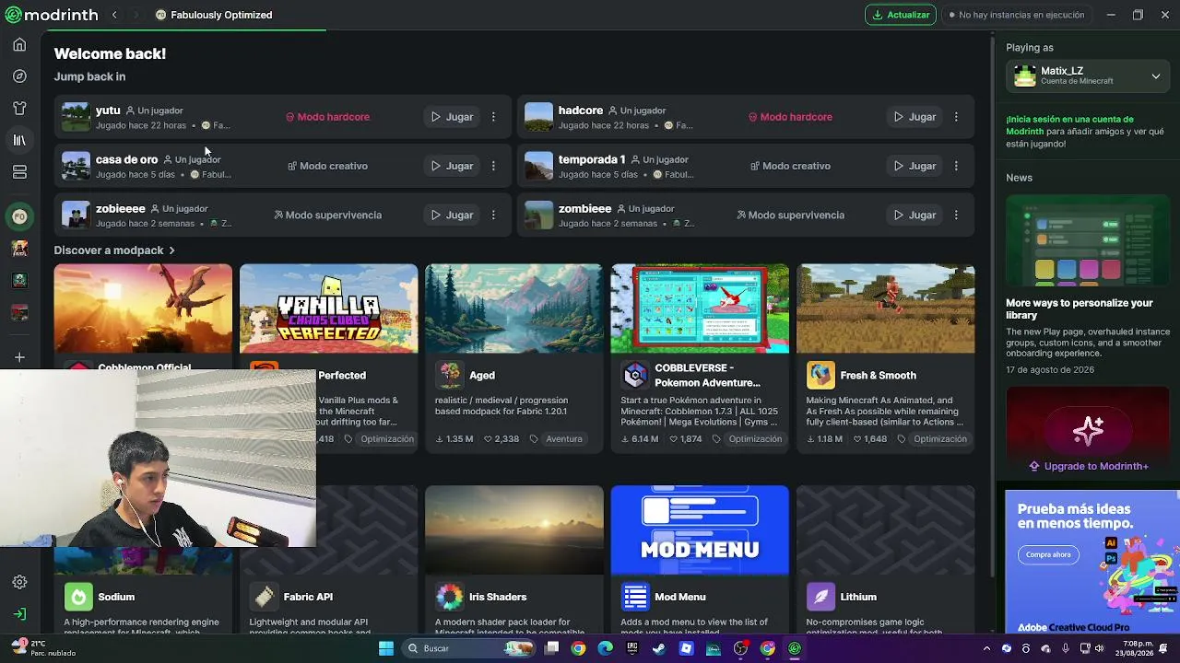Open the Discover content compass icon
This screenshot has width=1180, height=663.
coord(19,76)
